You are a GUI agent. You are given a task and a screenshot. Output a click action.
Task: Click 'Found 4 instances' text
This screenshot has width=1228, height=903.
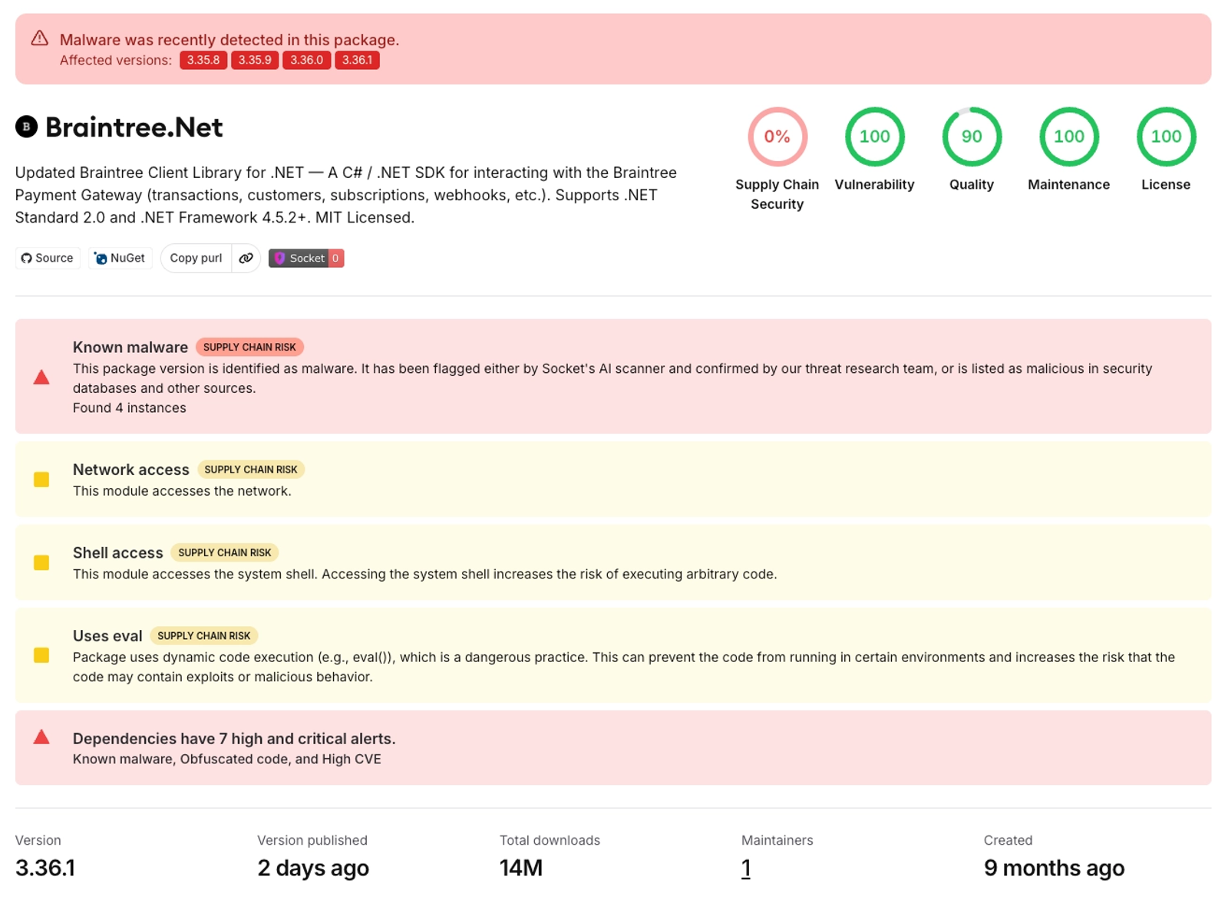[x=130, y=407]
